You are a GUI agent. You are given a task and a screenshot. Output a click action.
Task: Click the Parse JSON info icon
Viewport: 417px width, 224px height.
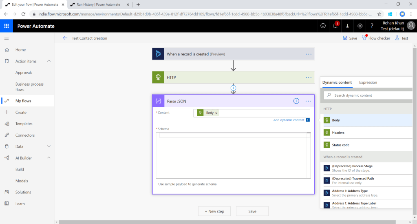point(296,101)
